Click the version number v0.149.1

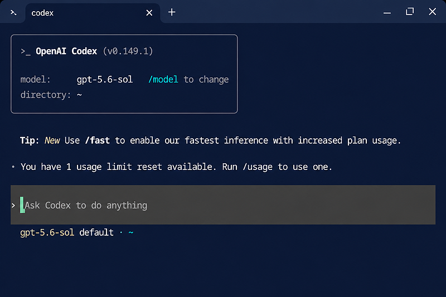click(128, 51)
